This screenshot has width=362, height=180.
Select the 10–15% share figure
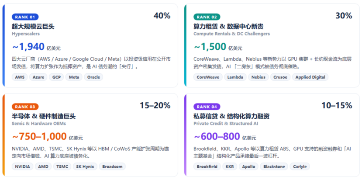pyautogui.click(x=337, y=105)
